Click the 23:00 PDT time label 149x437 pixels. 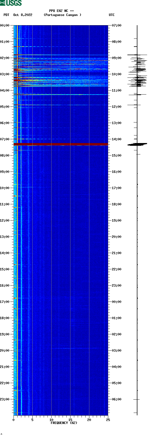(x=5, y=399)
